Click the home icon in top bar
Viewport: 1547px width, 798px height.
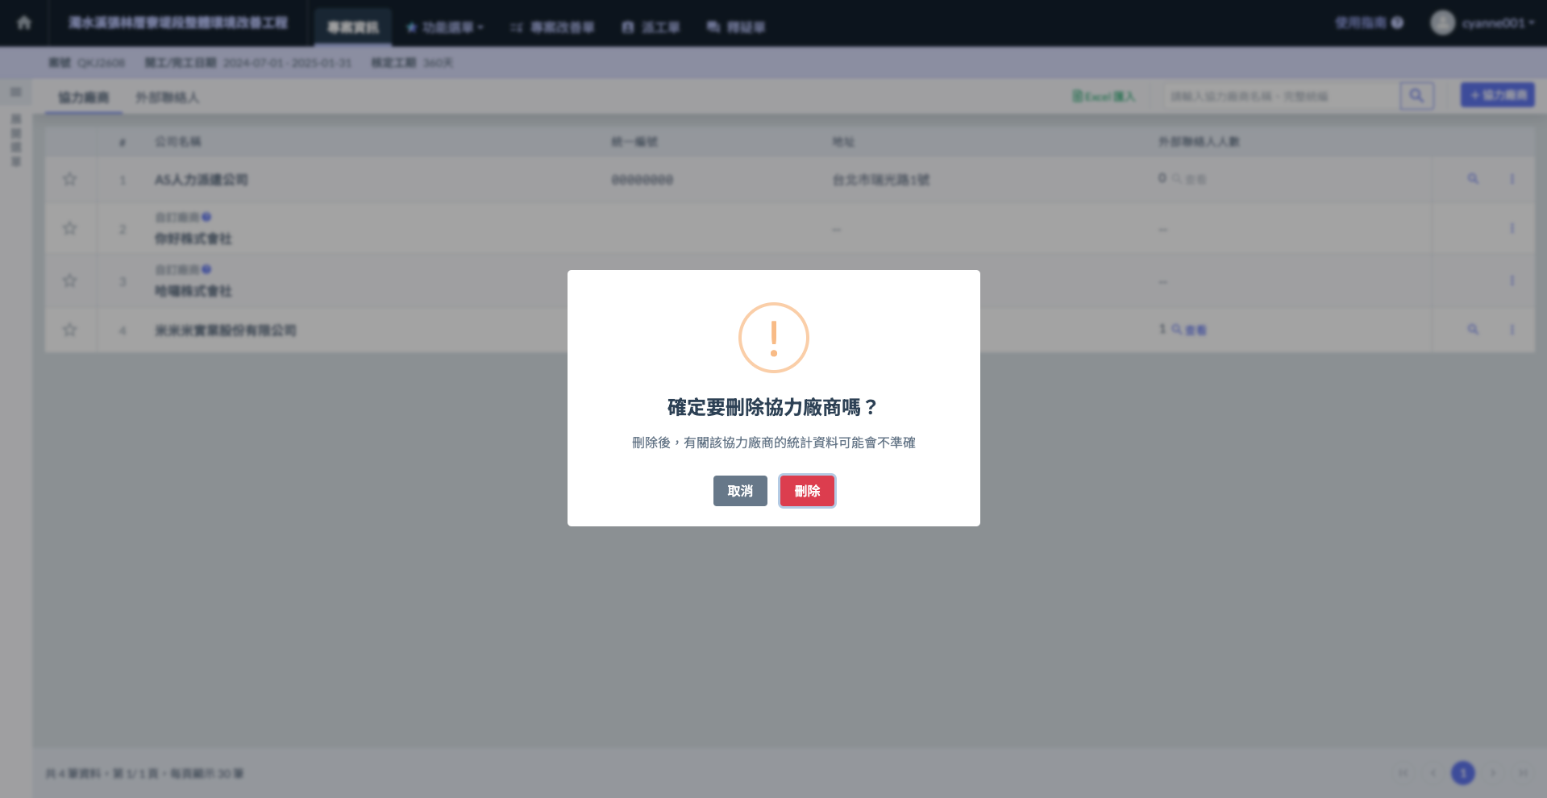[24, 23]
